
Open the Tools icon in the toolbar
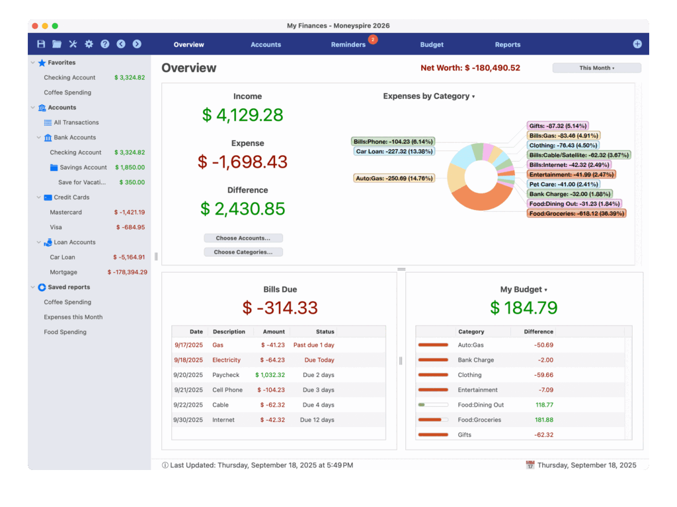(x=73, y=44)
